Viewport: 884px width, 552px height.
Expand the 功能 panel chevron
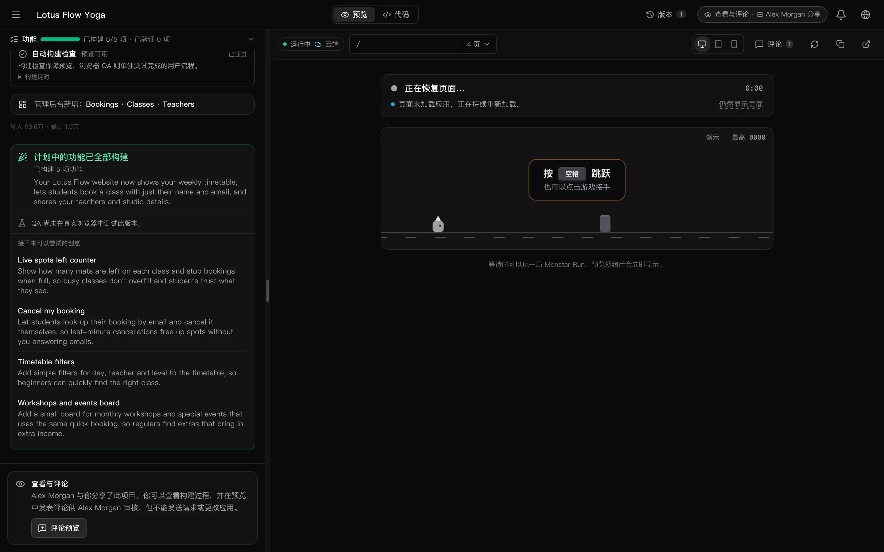coord(251,39)
